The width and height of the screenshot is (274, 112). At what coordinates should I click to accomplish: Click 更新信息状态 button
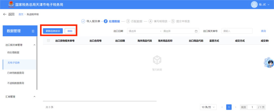[x=53, y=31]
